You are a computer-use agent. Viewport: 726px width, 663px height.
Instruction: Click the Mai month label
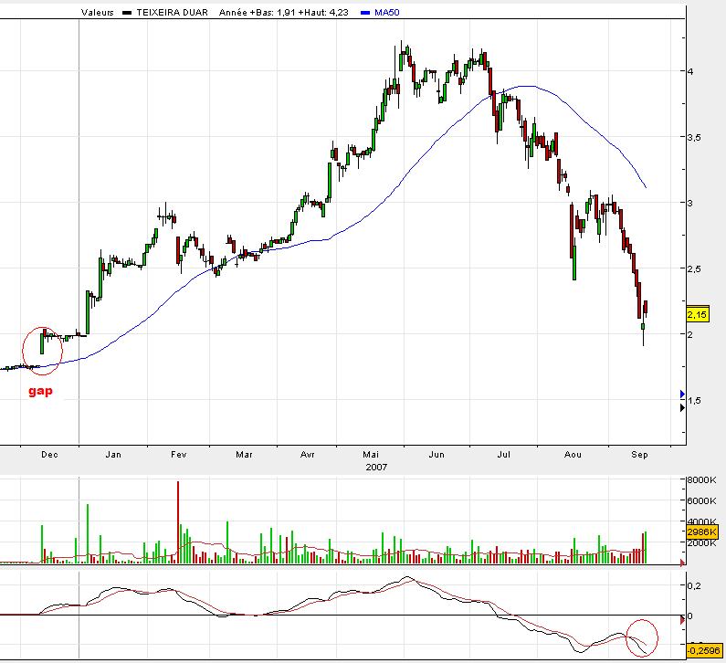371,455
